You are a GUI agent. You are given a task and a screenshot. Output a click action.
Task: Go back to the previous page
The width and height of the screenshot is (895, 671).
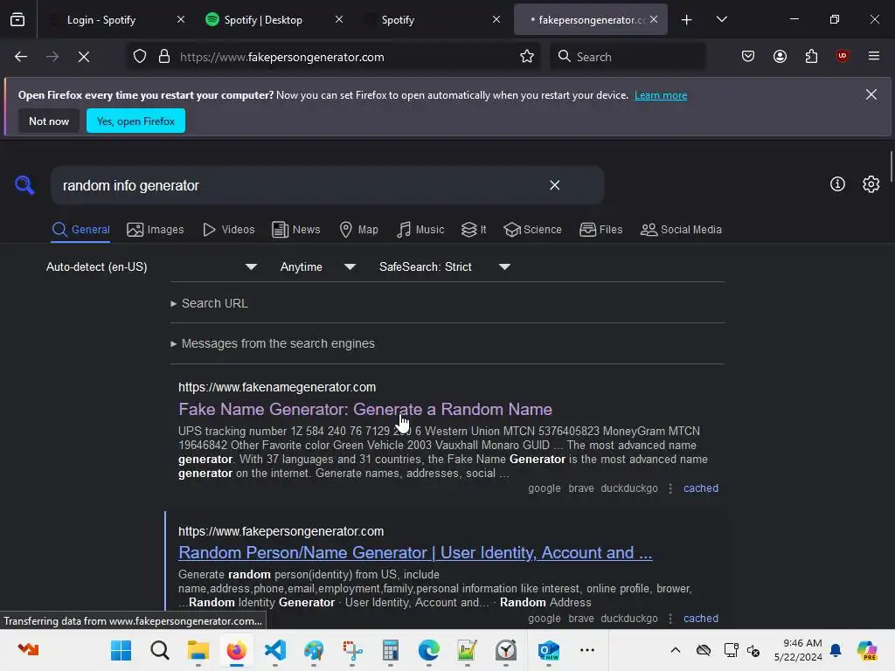[21, 57]
